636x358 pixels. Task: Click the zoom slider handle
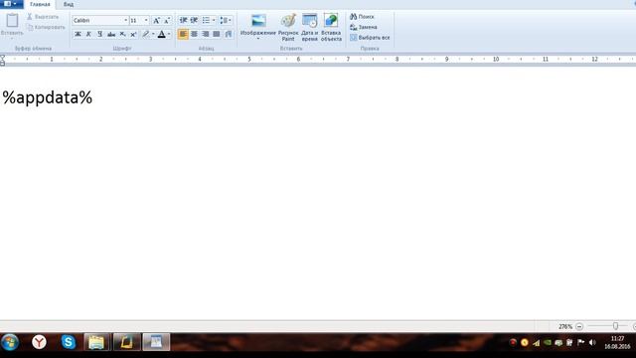pyautogui.click(x=615, y=326)
